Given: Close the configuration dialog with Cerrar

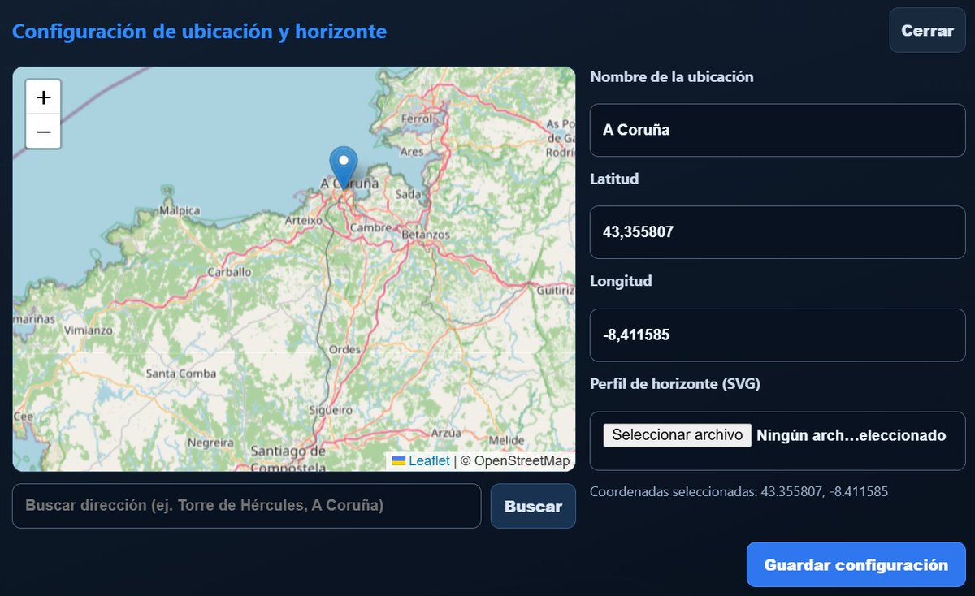Looking at the screenshot, I should pyautogui.click(x=927, y=31).
